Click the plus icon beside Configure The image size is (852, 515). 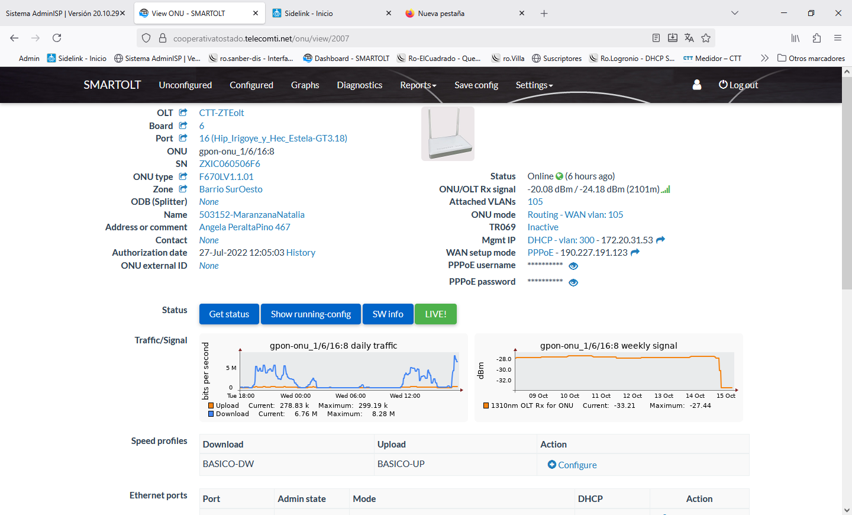[x=551, y=465]
